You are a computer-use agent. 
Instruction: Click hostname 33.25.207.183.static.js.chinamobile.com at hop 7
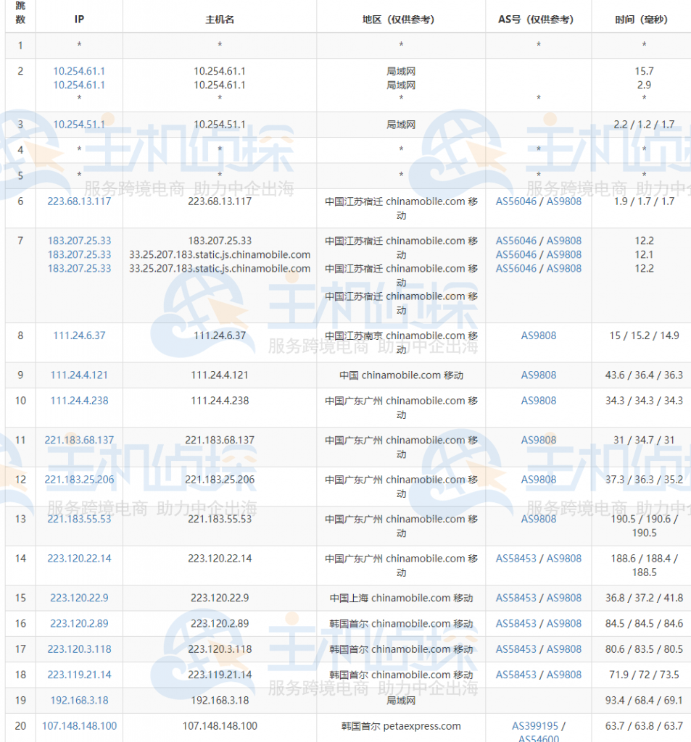click(x=219, y=255)
